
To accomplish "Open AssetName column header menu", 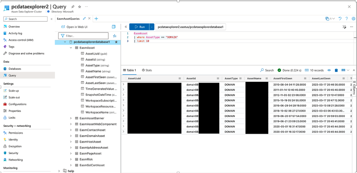I will (266, 79).
